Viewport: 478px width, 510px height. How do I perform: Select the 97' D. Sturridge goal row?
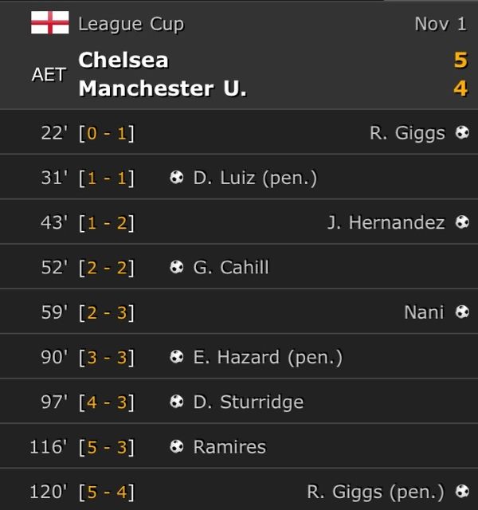tap(239, 402)
